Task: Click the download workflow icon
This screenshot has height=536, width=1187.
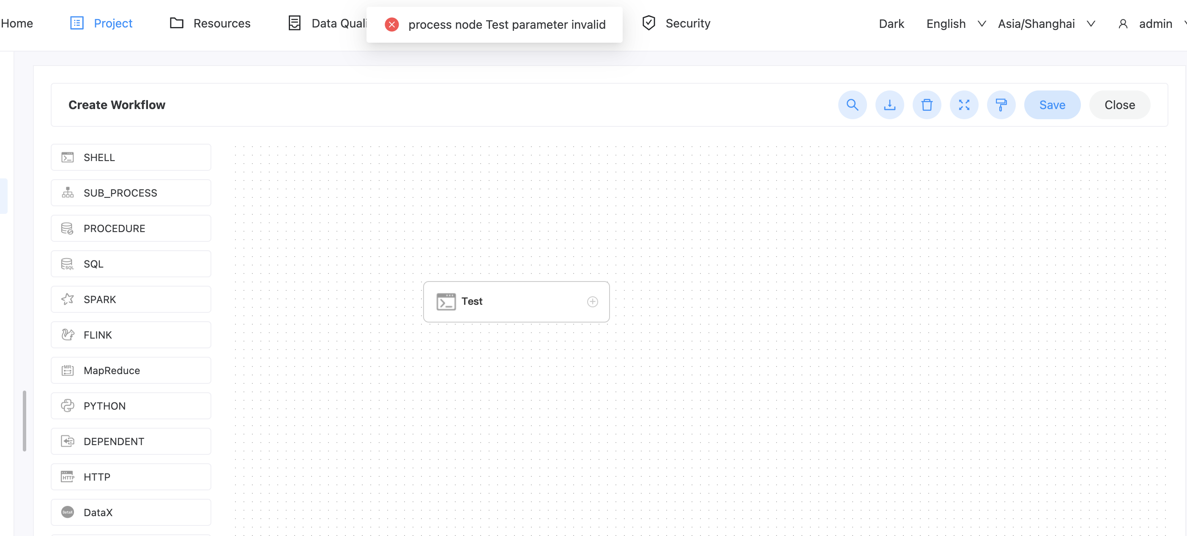Action: pyautogui.click(x=890, y=104)
